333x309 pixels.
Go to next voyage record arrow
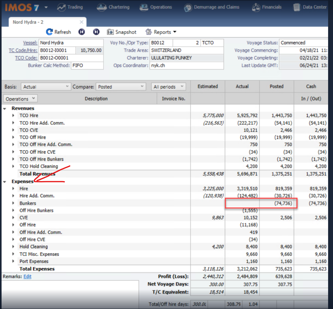click(96, 32)
